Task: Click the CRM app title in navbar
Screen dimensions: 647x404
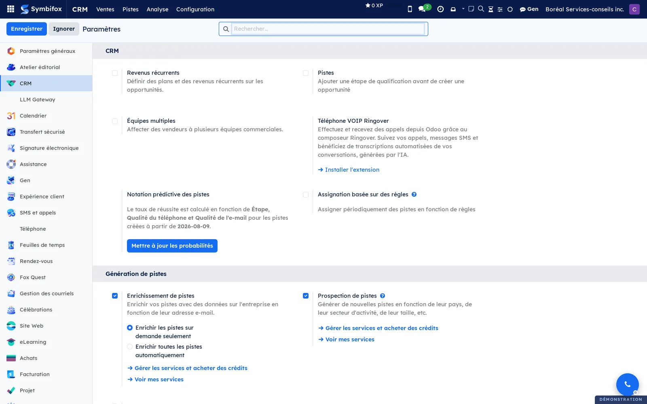Action: (x=80, y=9)
